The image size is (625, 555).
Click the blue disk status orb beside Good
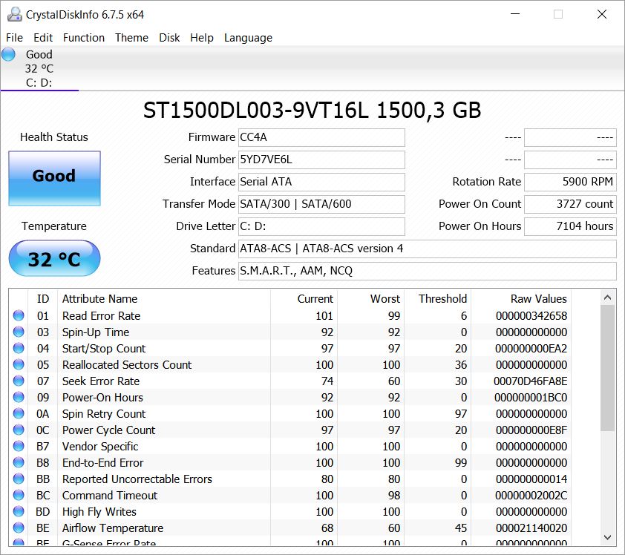[x=8, y=54]
